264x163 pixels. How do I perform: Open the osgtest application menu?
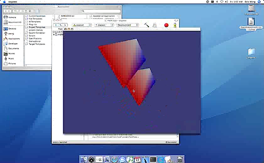point(13,2)
